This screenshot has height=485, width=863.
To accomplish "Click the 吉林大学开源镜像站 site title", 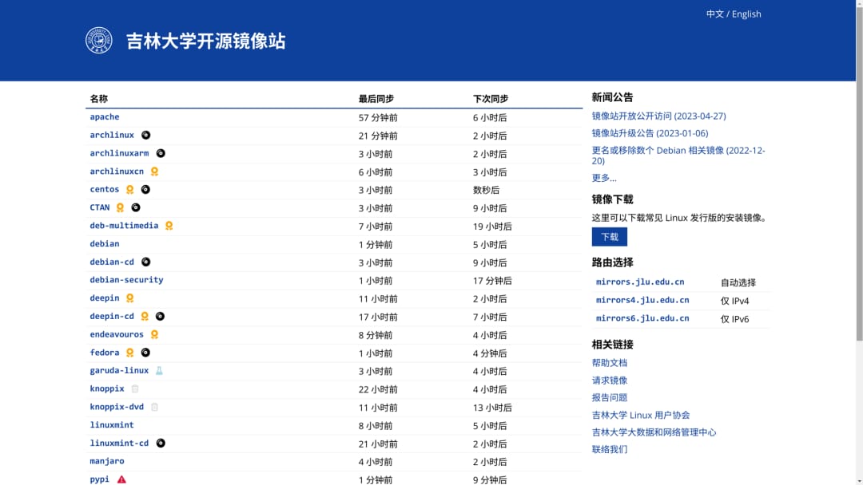I will pos(206,41).
